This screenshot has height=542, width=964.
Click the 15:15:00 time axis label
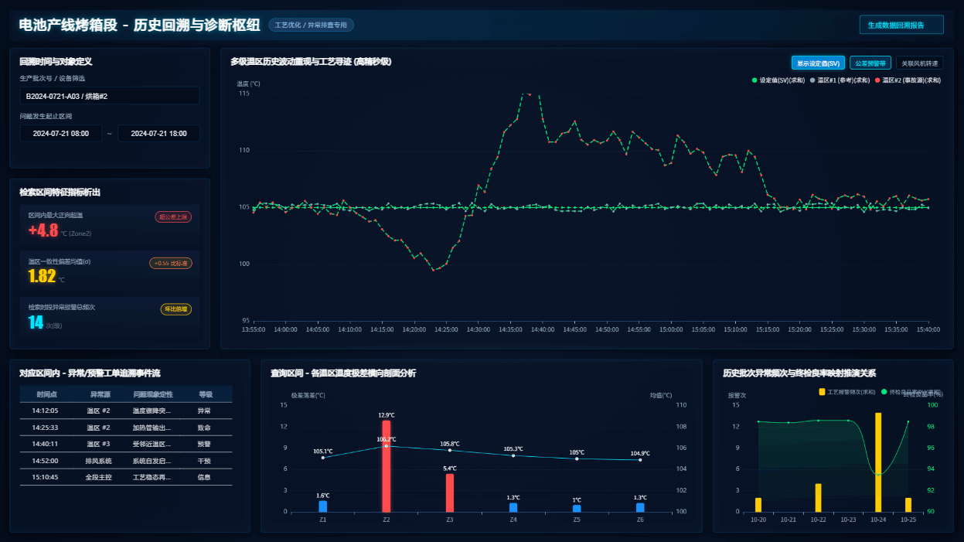click(768, 329)
